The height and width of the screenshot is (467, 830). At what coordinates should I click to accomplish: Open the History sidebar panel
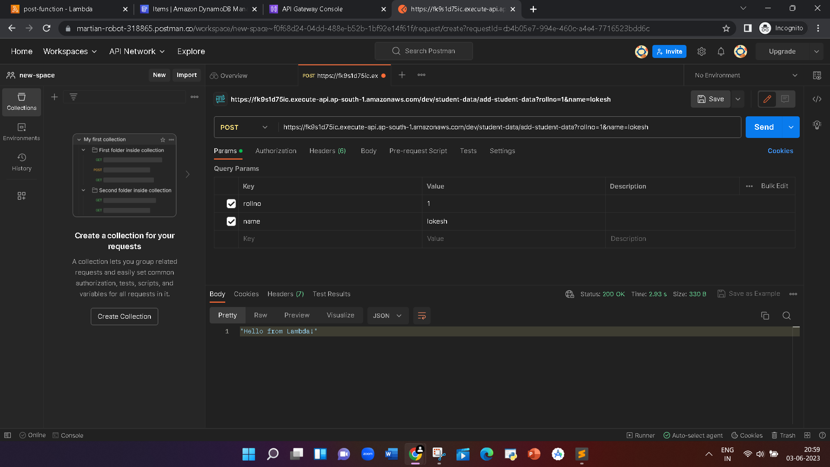click(22, 162)
